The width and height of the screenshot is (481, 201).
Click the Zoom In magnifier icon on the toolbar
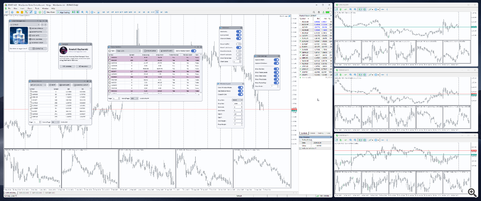(82, 12)
